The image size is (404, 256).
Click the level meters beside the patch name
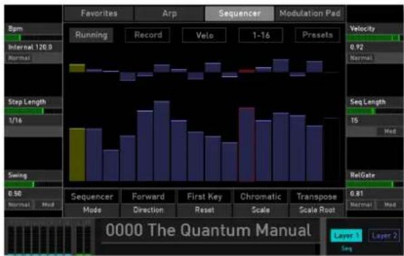click(49, 240)
